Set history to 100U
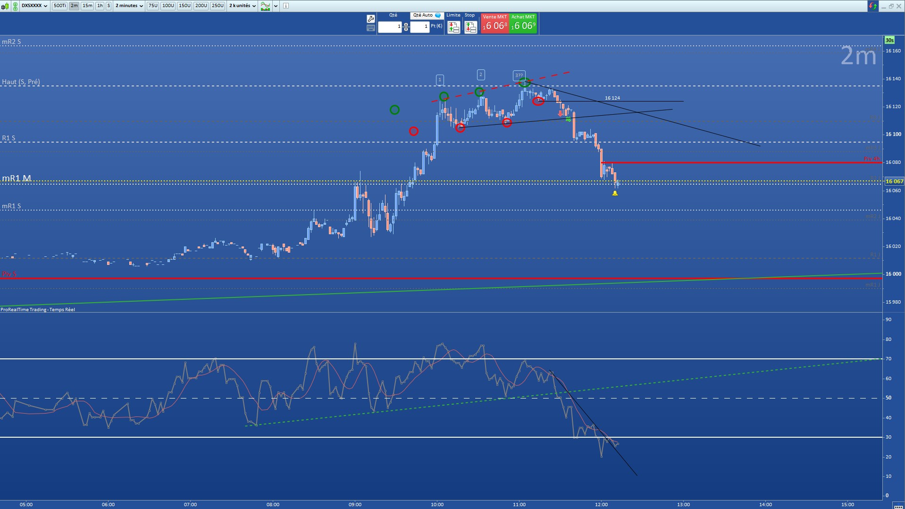905x509 pixels. [168, 6]
